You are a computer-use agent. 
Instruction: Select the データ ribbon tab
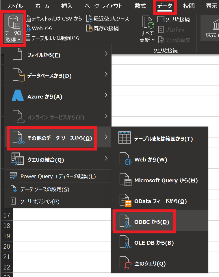pyautogui.click(x=165, y=6)
